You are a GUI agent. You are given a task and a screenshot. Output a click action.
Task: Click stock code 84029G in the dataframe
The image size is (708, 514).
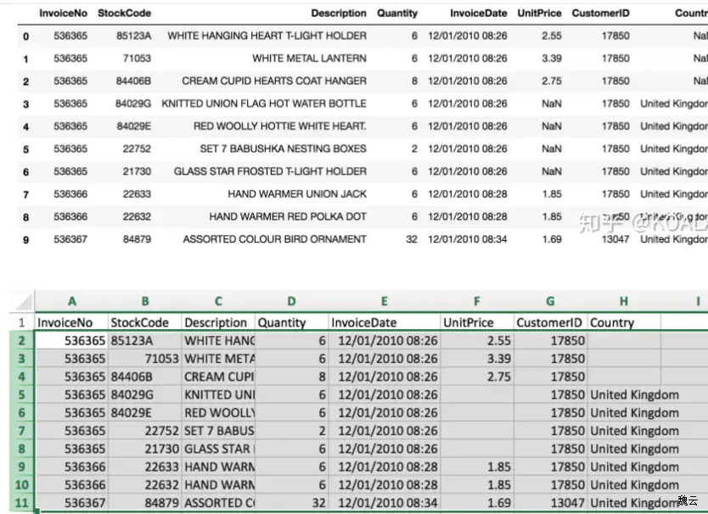coord(133,103)
